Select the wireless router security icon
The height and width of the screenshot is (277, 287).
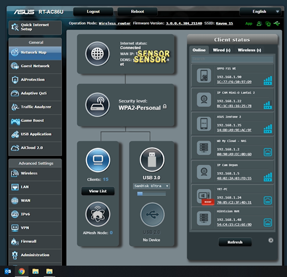[98, 105]
